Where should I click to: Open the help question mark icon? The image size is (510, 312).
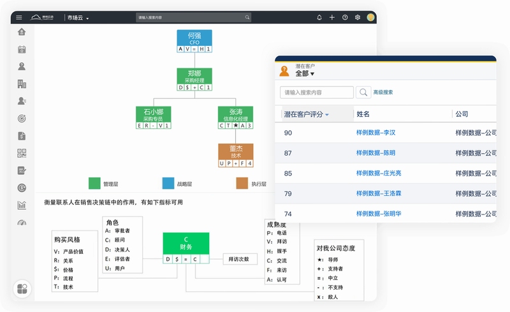coord(345,18)
